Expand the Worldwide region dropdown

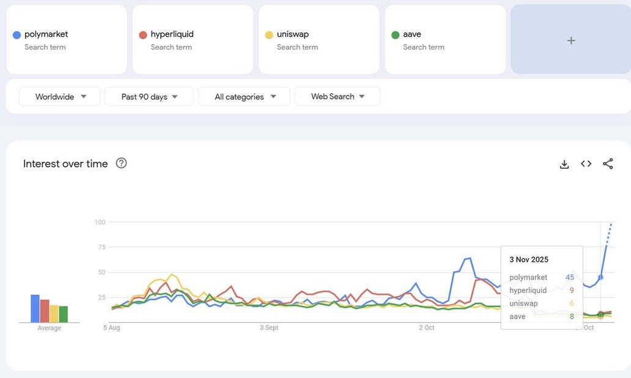(x=60, y=97)
